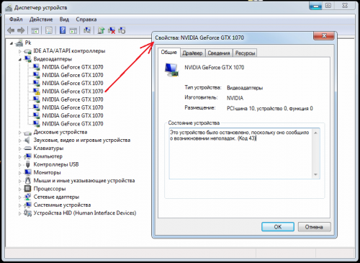Click the status box scroll up arrow
Screen dimensions: 360x263
pyautogui.click(x=316, y=133)
